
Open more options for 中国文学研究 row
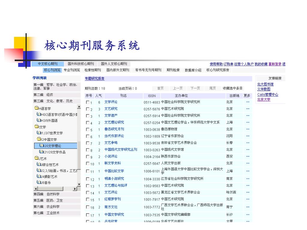(x=248, y=214)
